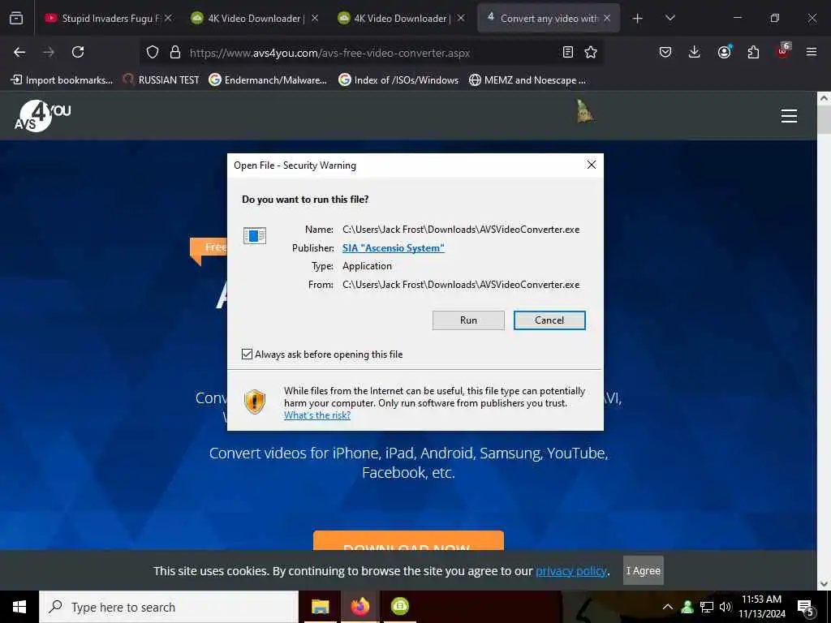Click the Firefox View icon at tab strip start
Viewport: 831px width, 623px height.
16,18
